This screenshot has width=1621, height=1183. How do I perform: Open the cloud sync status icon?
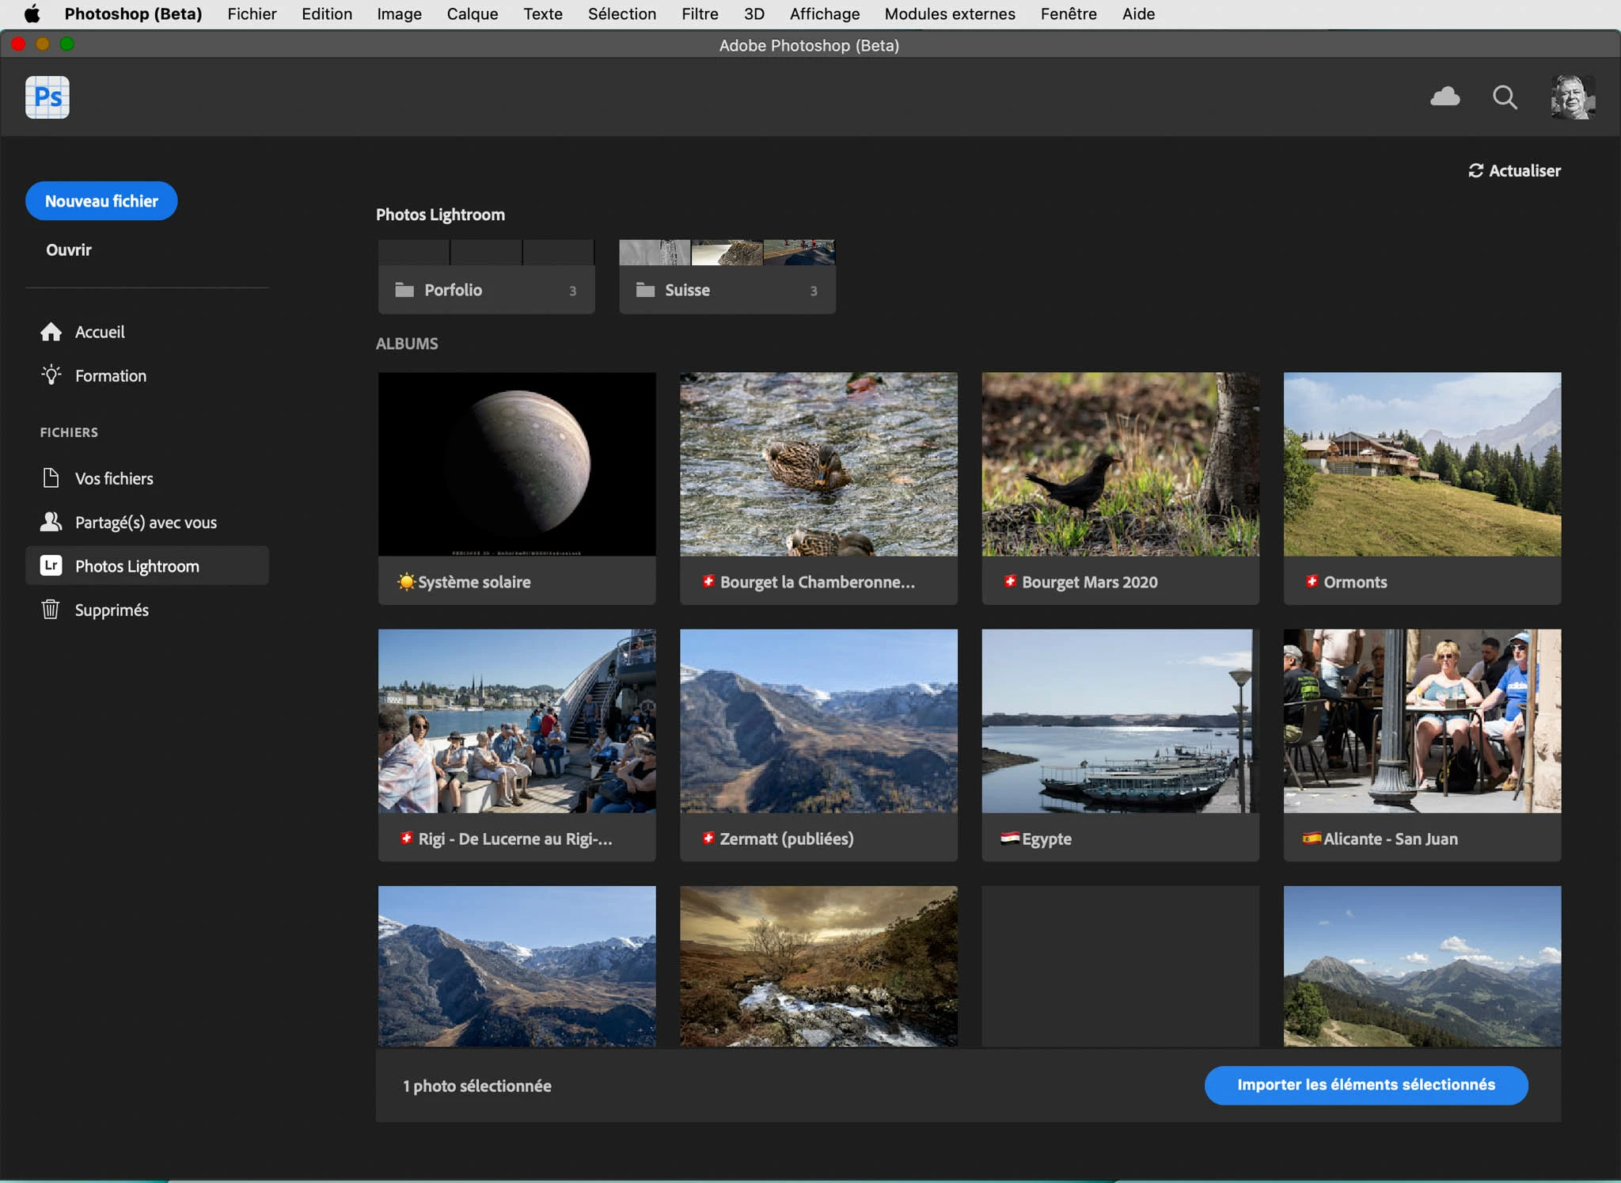[1445, 97]
